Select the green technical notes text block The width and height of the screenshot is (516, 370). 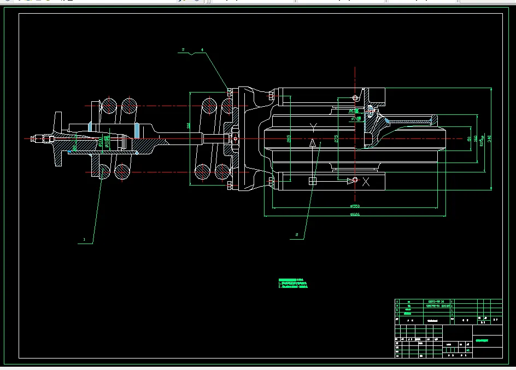point(293,284)
